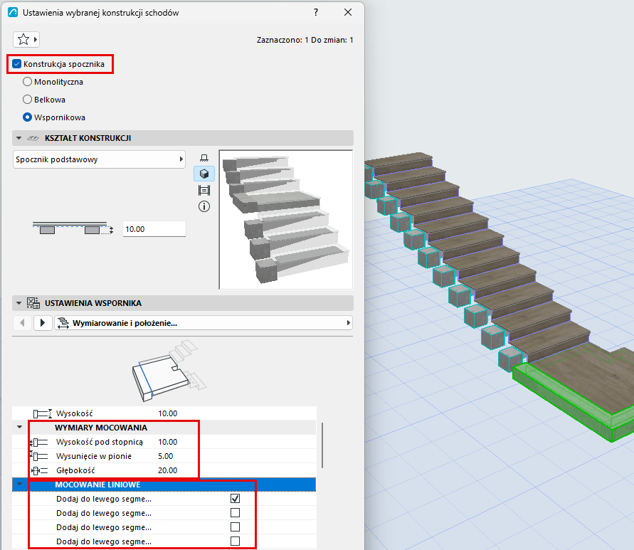
Task: Go to previous settings page arrow
Action: point(22,323)
